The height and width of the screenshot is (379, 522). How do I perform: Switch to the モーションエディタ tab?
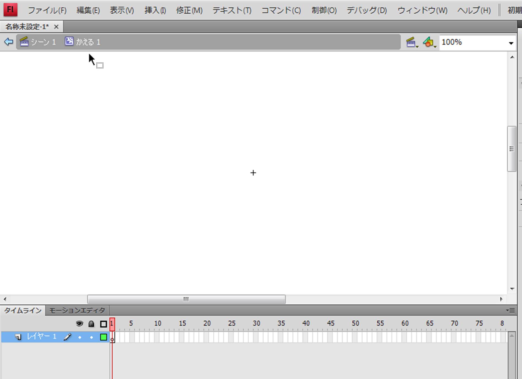[x=77, y=310]
